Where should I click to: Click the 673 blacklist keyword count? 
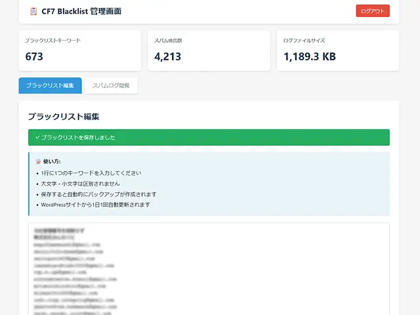point(34,56)
